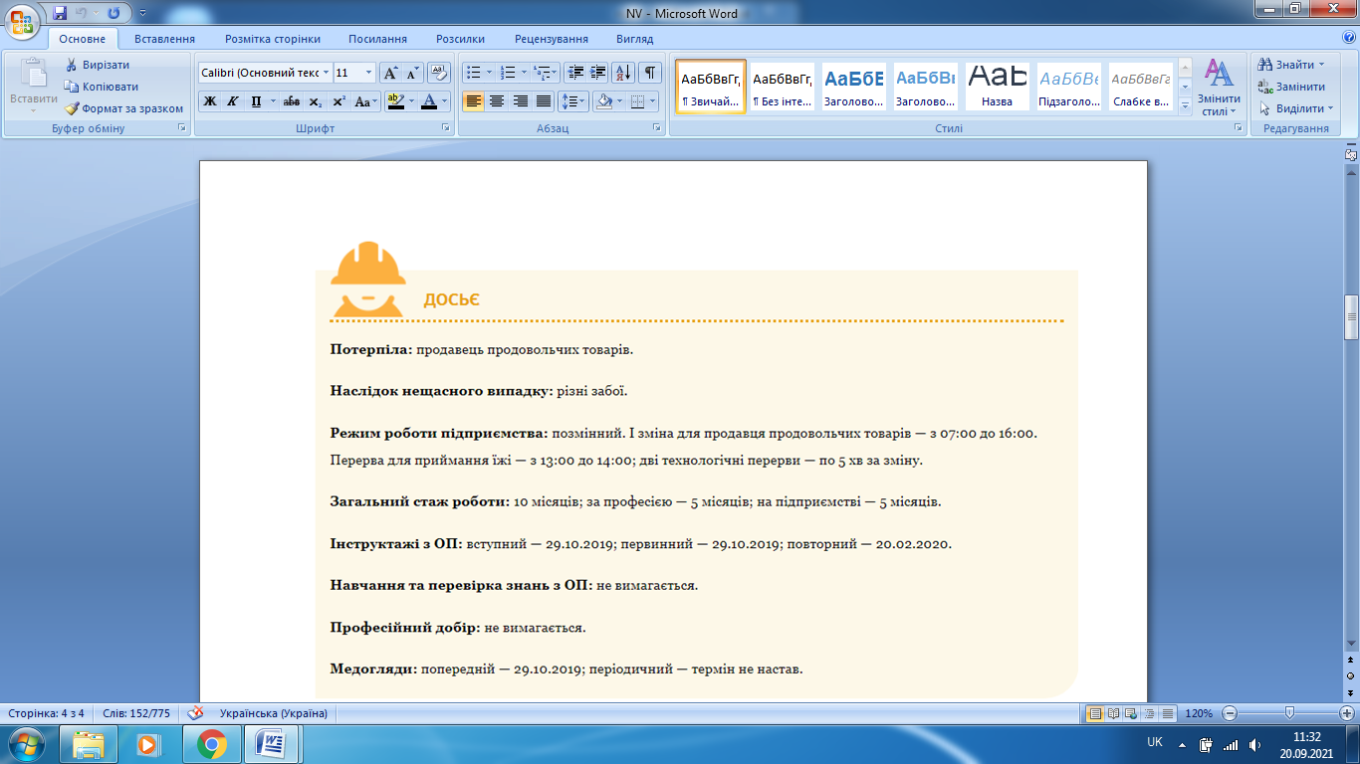Switch to the Вставлення ribbon tab

tap(164, 39)
